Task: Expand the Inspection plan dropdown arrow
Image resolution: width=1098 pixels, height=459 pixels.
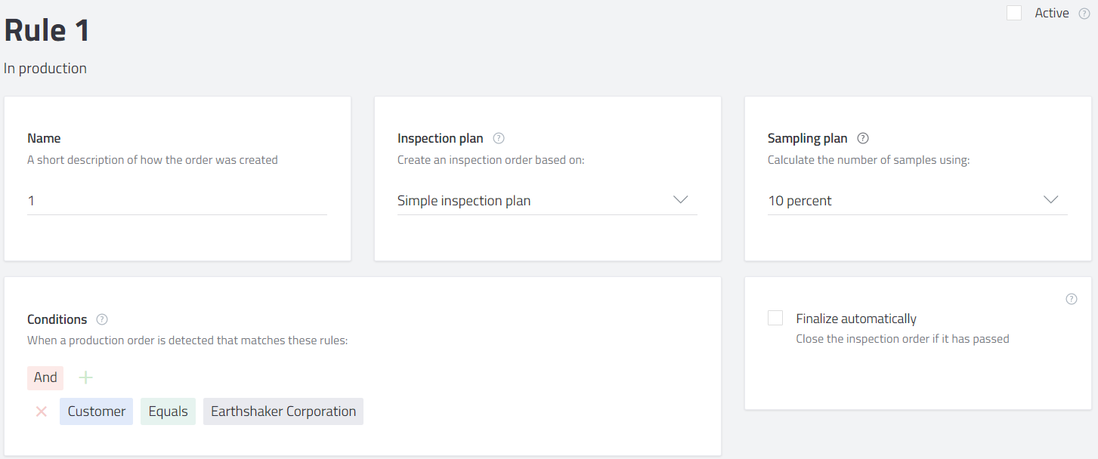Action: (680, 200)
